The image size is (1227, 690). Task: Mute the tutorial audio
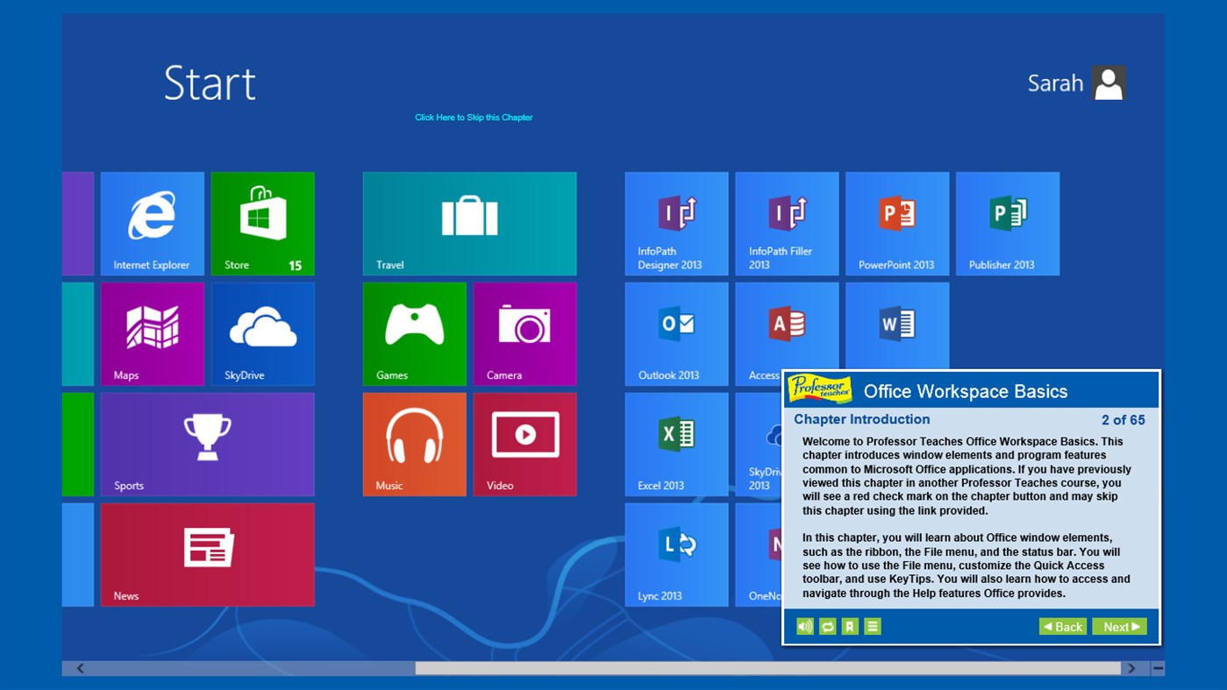coord(804,626)
